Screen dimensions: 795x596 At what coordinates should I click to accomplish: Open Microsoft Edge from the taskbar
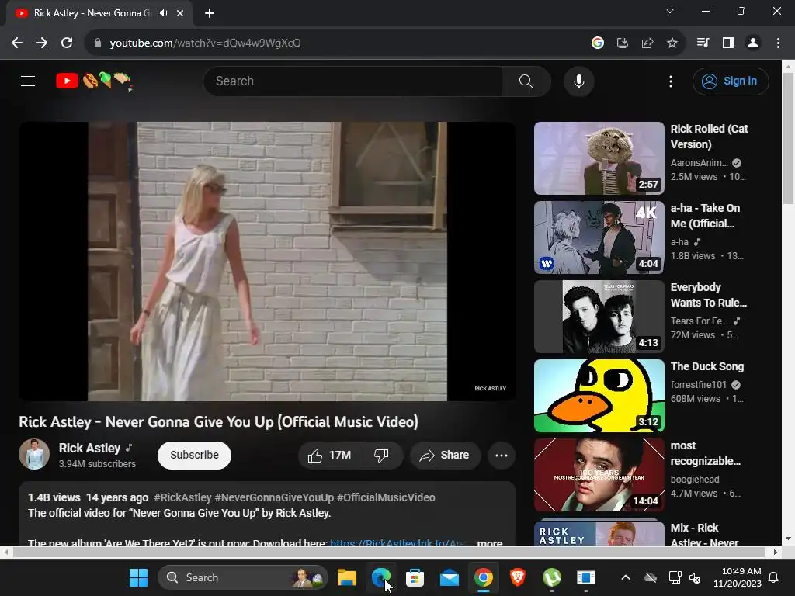click(x=381, y=577)
